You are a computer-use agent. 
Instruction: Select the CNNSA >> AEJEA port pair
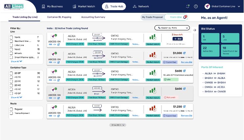[215, 87]
